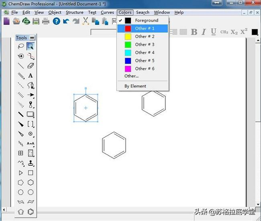
Task: Select the Cyclopropane ring tool
Action: coord(21,173)
